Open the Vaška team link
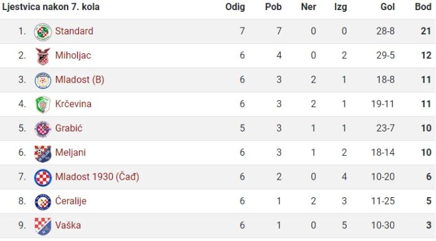The height and width of the screenshot is (241, 436). coord(68,225)
